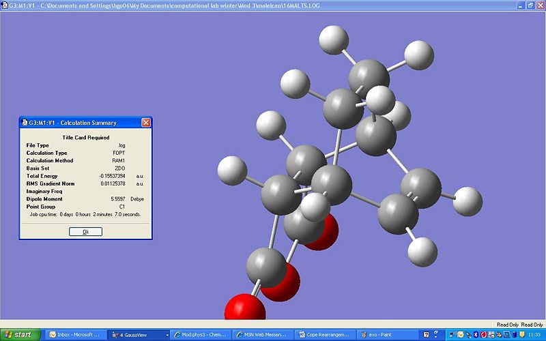Select the red oxygen atom at the bottom
This screenshot has height=341, width=546.
coord(244,308)
